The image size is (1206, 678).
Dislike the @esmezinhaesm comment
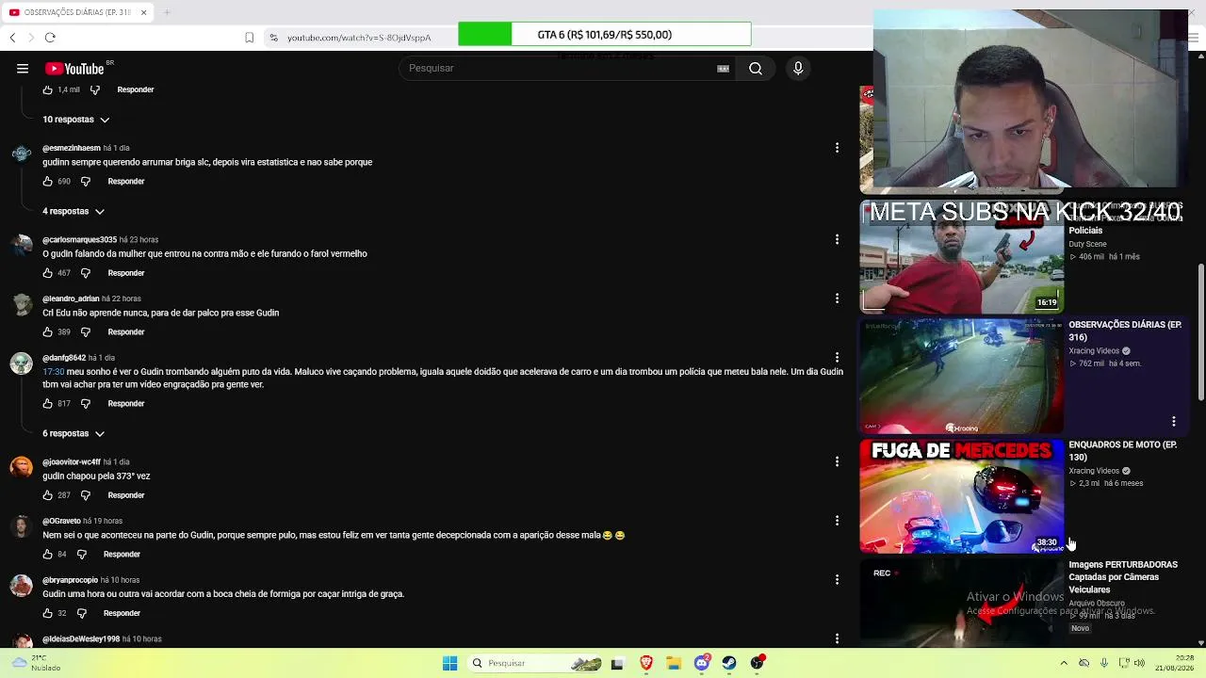pos(86,181)
